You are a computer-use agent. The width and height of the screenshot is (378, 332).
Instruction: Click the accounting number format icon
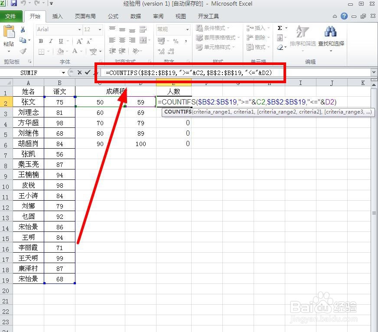coord(161,40)
